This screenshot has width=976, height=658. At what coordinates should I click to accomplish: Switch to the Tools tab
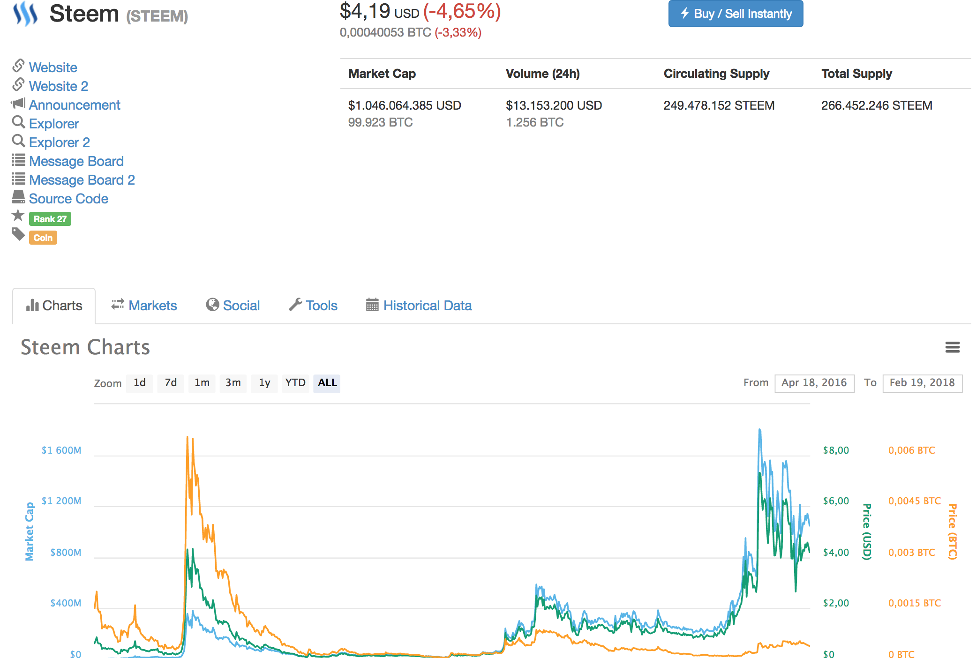[313, 306]
